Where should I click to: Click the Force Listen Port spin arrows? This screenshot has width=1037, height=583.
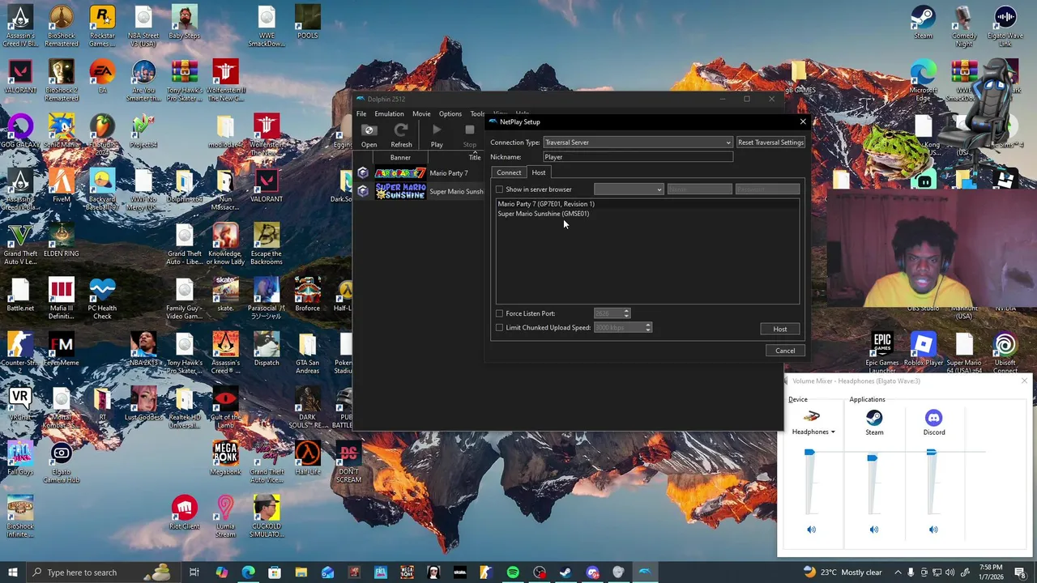(x=626, y=313)
